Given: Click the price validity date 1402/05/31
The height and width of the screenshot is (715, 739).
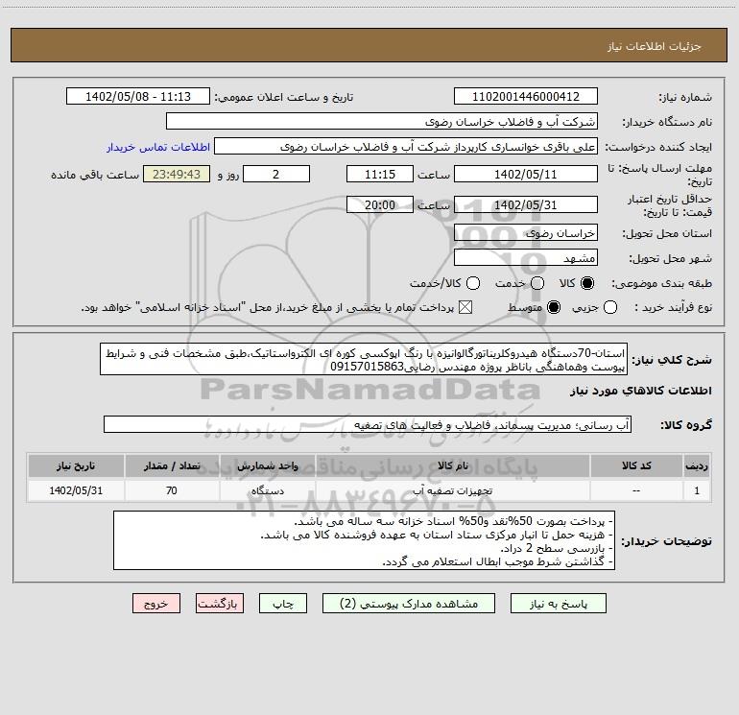Looking at the screenshot, I should (526, 204).
